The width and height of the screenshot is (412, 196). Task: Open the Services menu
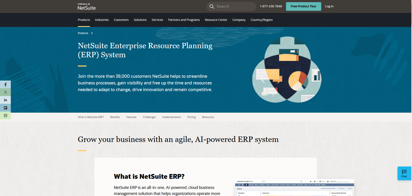click(157, 20)
